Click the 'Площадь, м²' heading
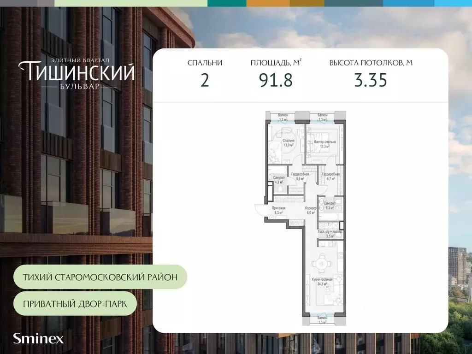 coord(276,63)
